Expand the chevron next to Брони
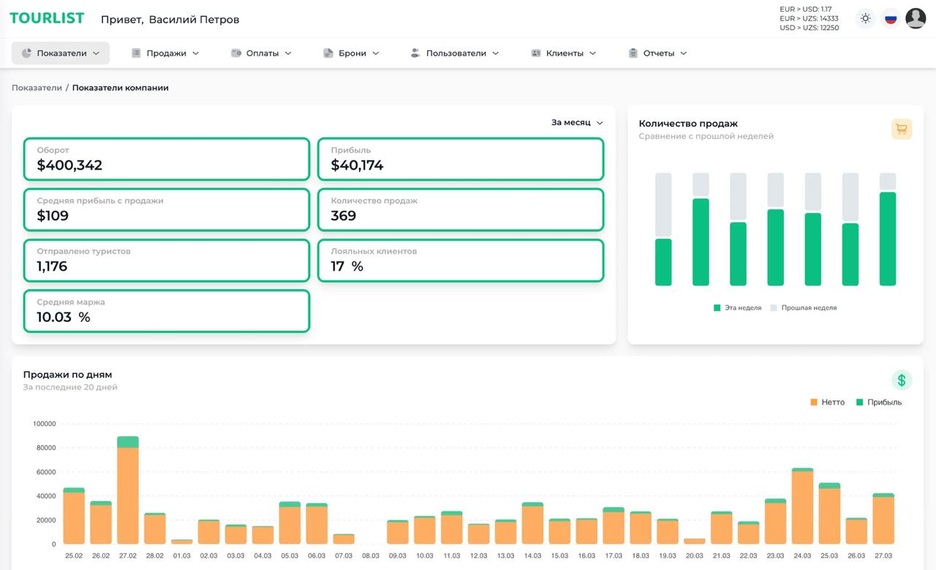Viewport: 936px width, 570px height. pyautogui.click(x=376, y=53)
